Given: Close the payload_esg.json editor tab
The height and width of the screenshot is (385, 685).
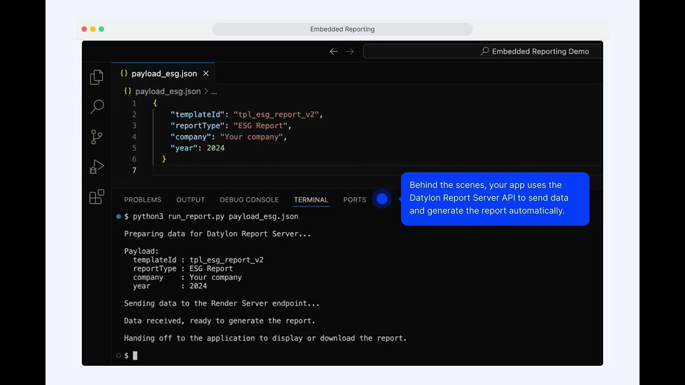Looking at the screenshot, I should coord(205,73).
